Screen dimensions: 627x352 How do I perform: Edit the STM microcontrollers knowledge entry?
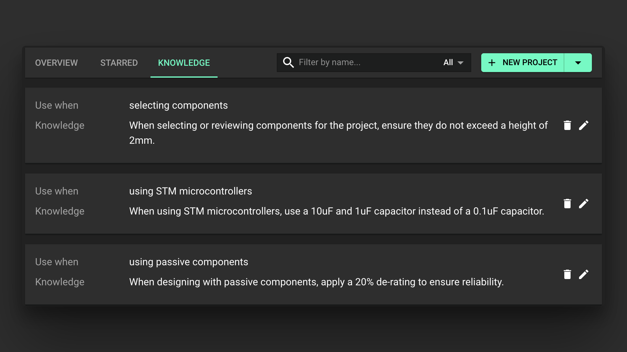[x=583, y=204]
